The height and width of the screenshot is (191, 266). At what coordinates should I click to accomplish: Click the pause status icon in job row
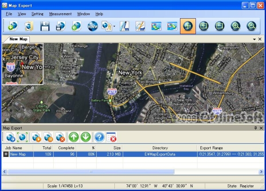pos(6,154)
